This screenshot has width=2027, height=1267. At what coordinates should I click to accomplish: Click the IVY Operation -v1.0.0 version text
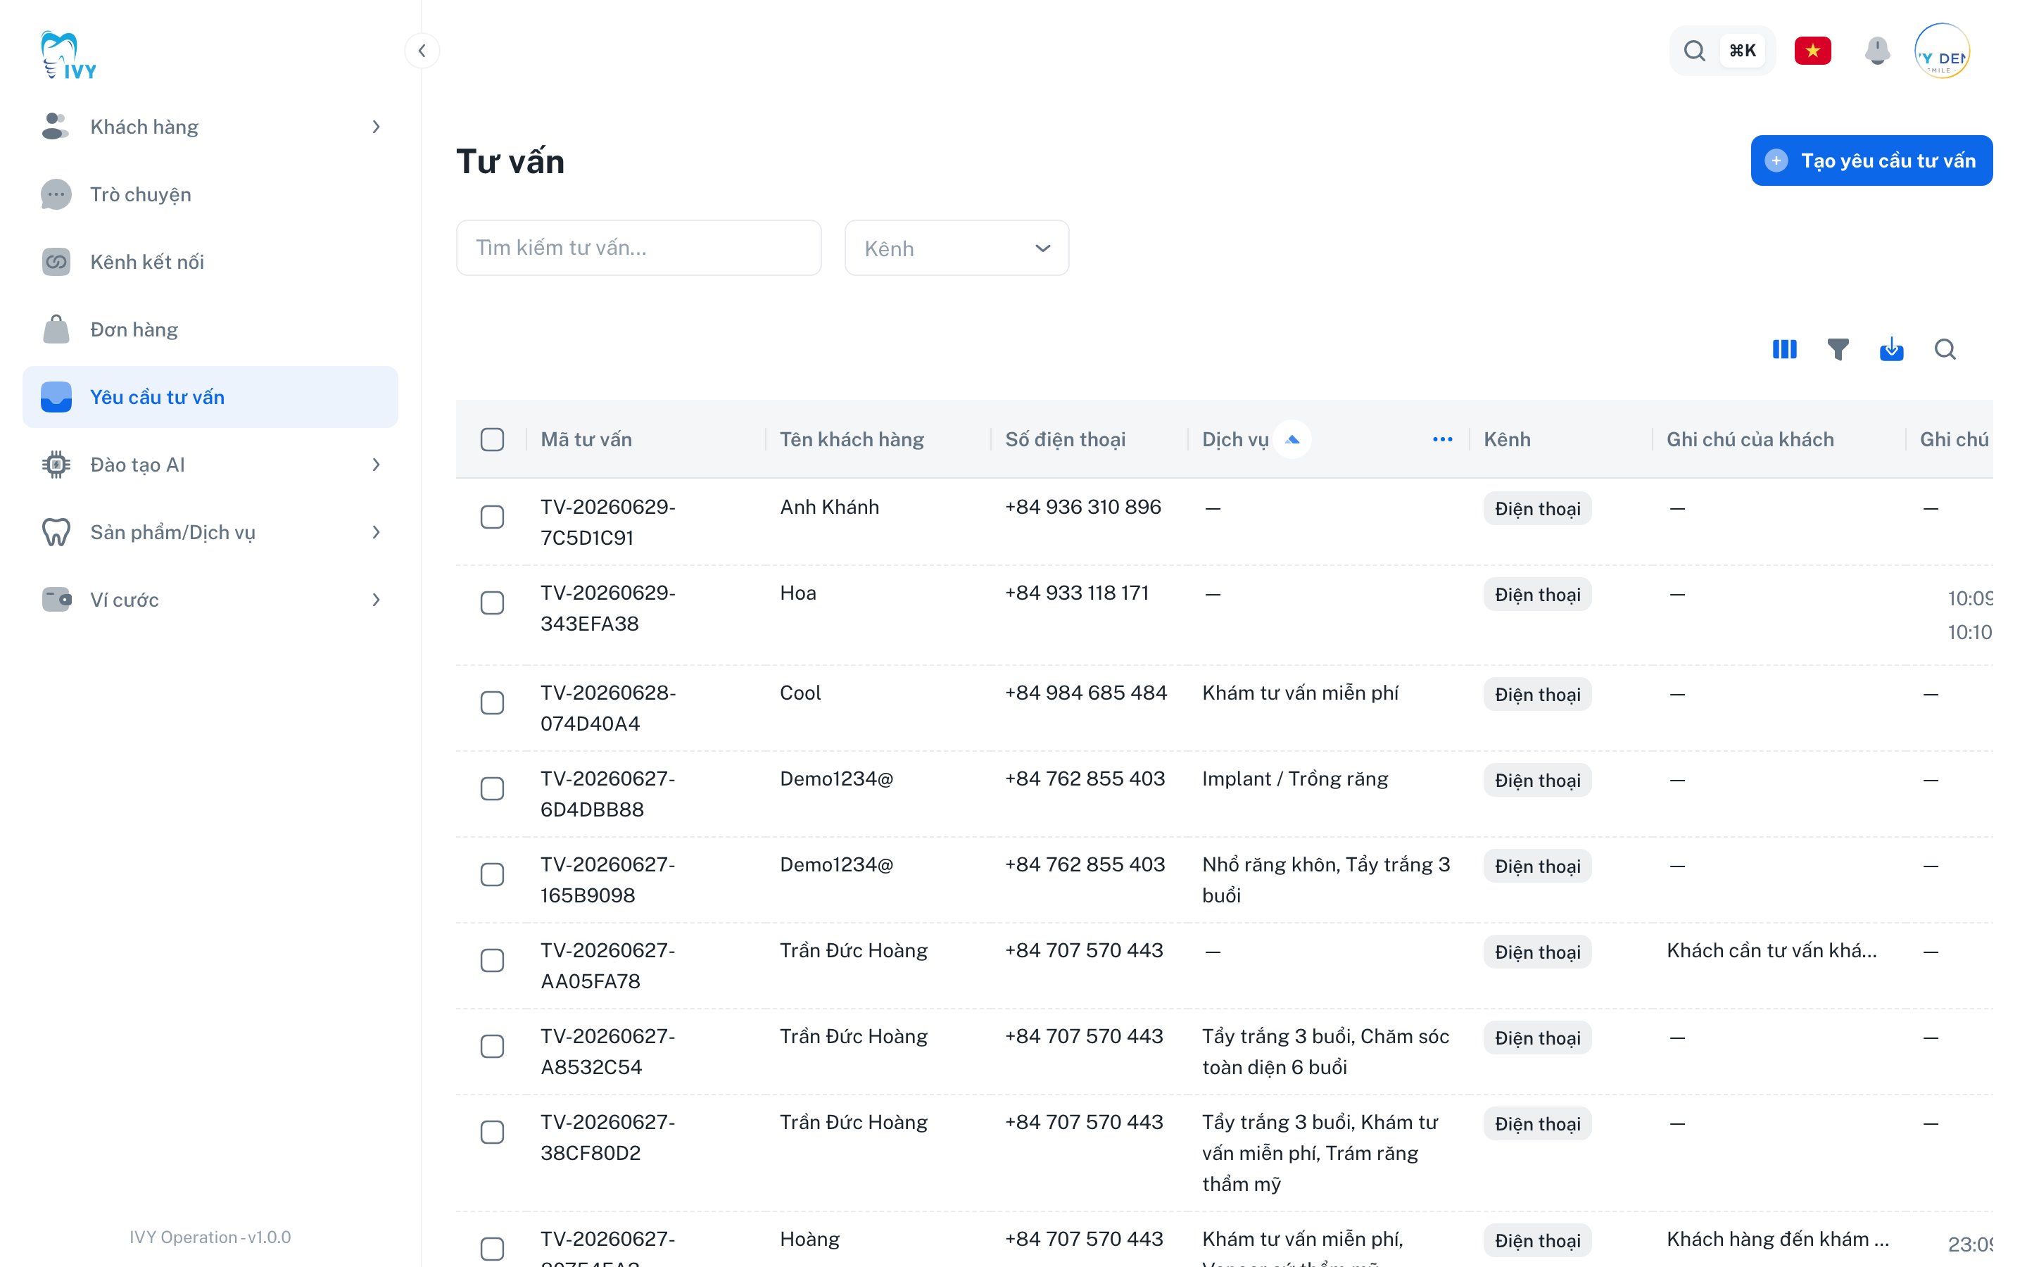pyautogui.click(x=210, y=1237)
